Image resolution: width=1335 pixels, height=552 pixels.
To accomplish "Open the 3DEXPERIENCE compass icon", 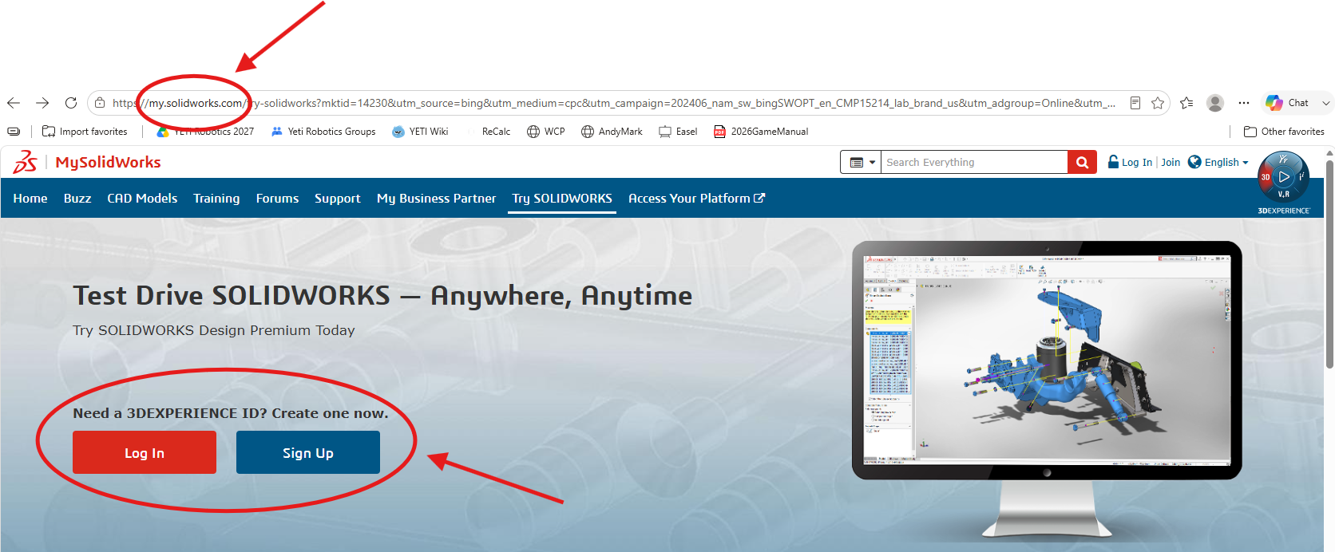I will [x=1284, y=177].
